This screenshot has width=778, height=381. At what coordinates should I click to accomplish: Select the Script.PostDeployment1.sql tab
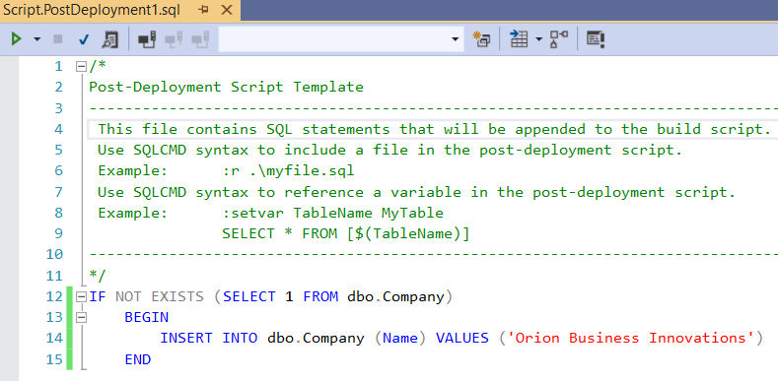pyautogui.click(x=93, y=11)
